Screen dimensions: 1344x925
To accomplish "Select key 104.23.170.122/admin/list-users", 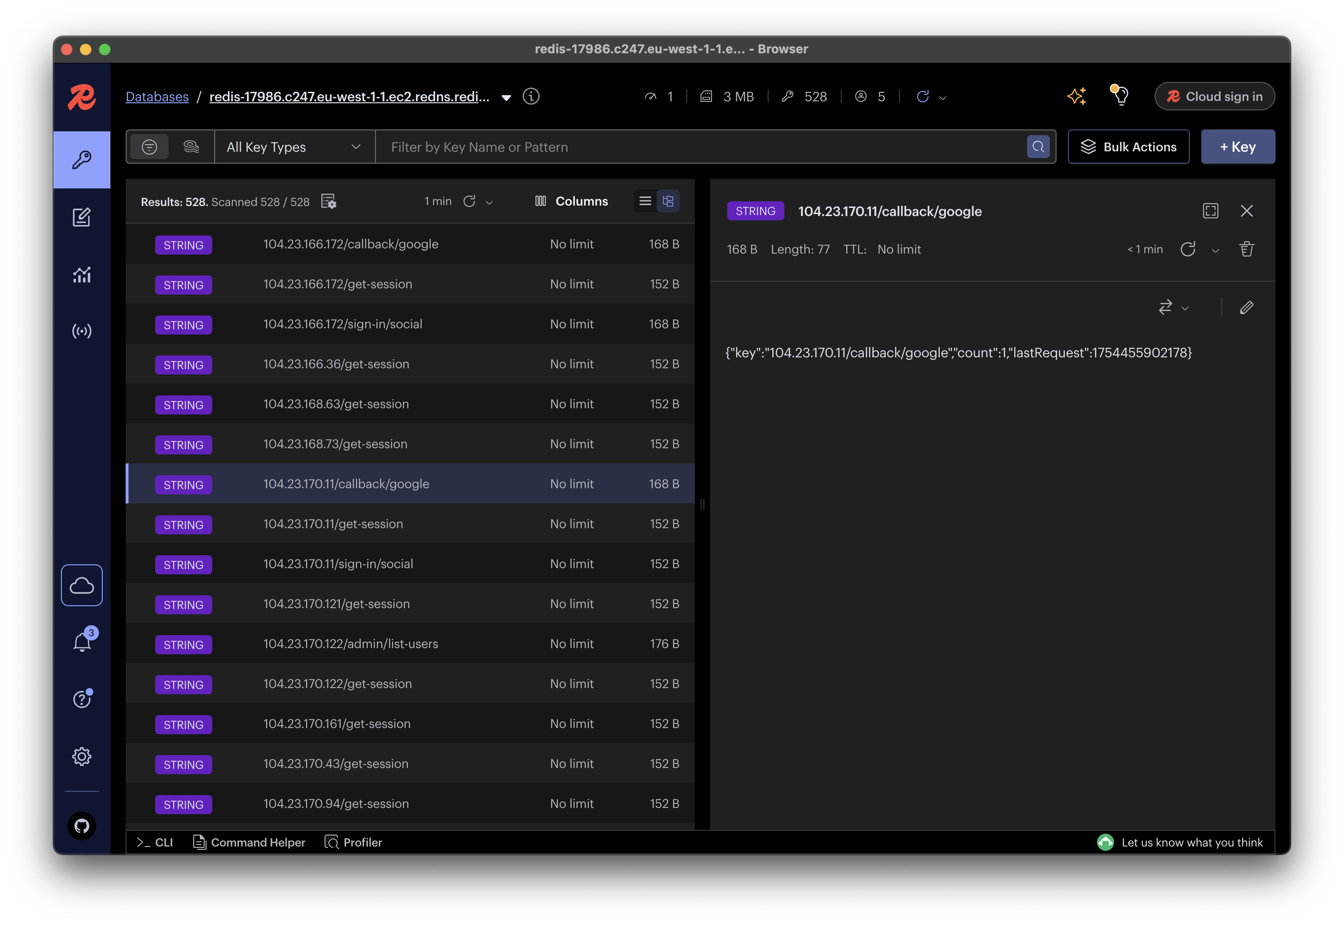I will (410, 644).
